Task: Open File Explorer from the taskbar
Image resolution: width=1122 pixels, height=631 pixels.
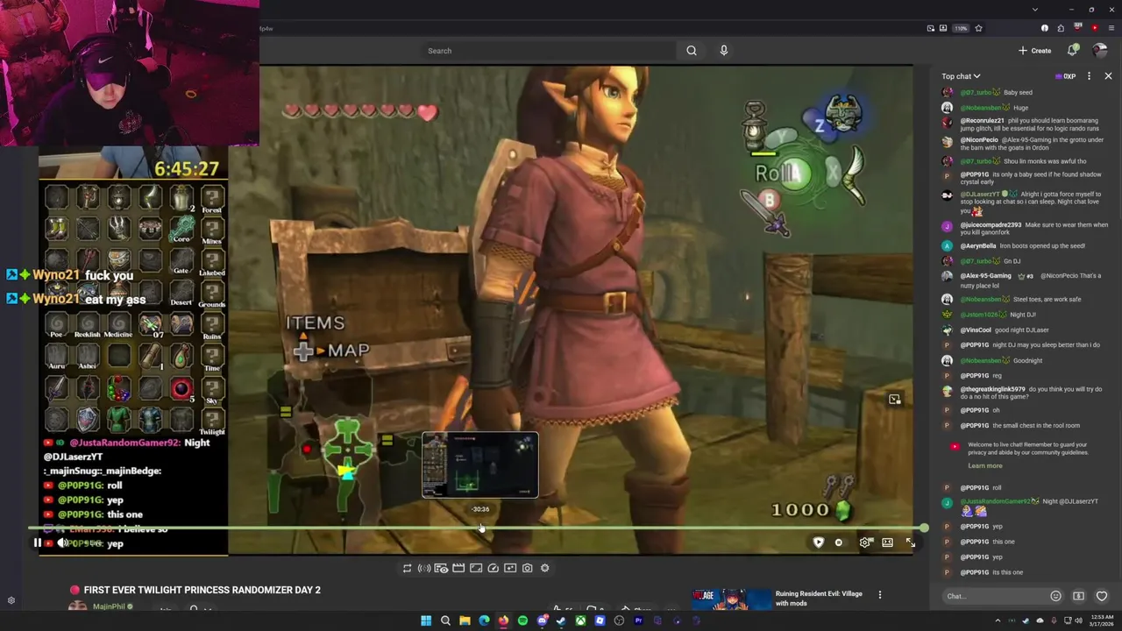Action: point(465,621)
